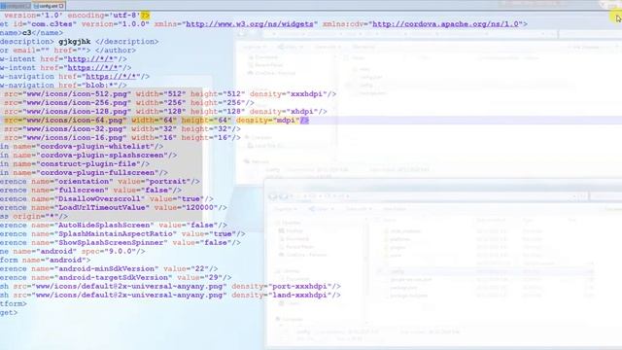Screen dimensions: 622x350
Task: Click the "LoadUrlTimeoutValue" preference name
Action: 101,207
